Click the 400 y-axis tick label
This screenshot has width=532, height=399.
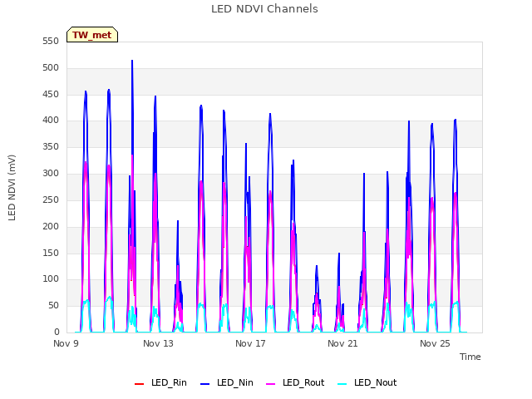click(51, 121)
